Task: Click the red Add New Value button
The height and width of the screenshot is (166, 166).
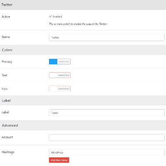Action: point(59,160)
